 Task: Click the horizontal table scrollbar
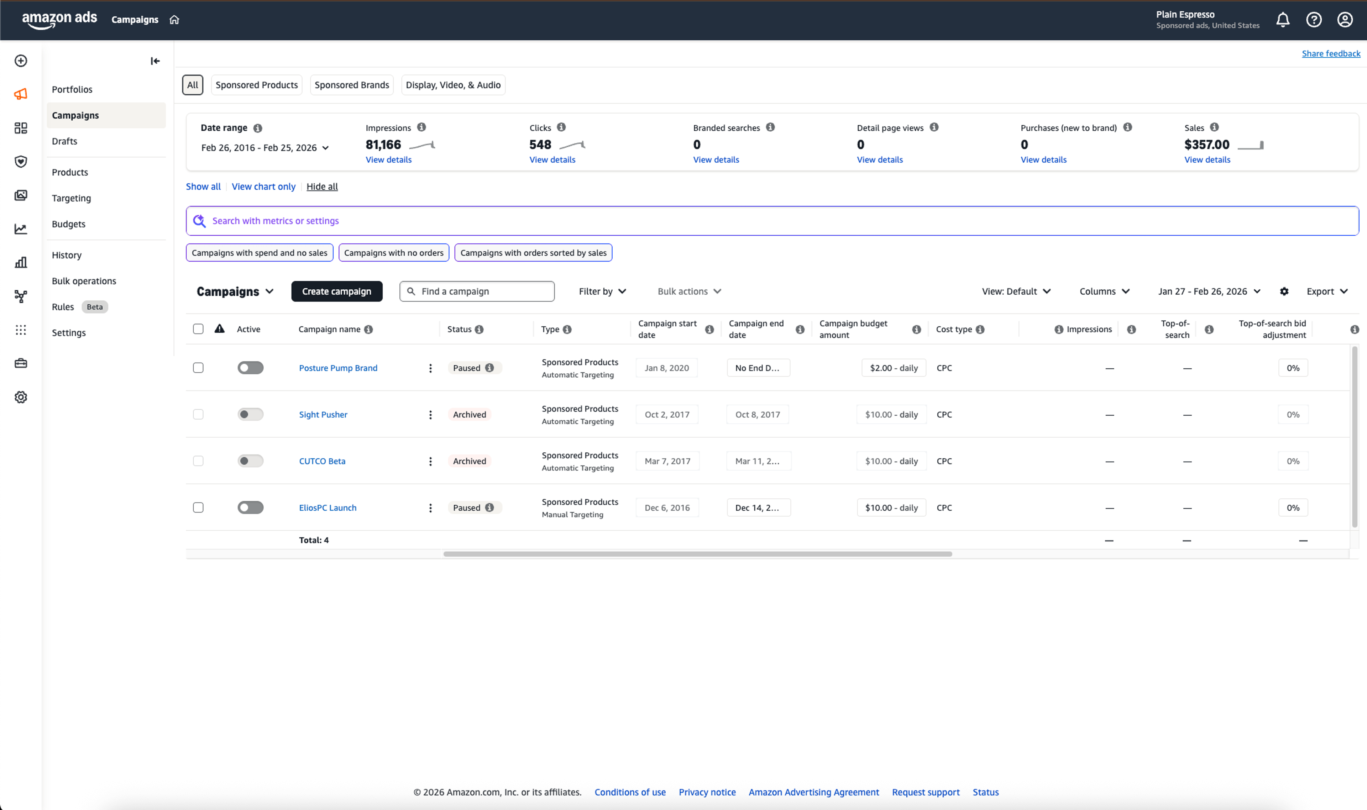(697, 554)
